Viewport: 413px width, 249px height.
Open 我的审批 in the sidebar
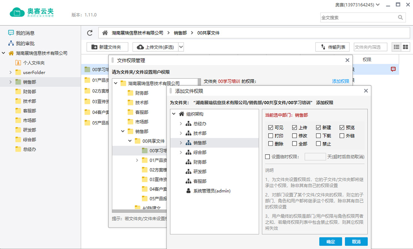click(x=25, y=43)
